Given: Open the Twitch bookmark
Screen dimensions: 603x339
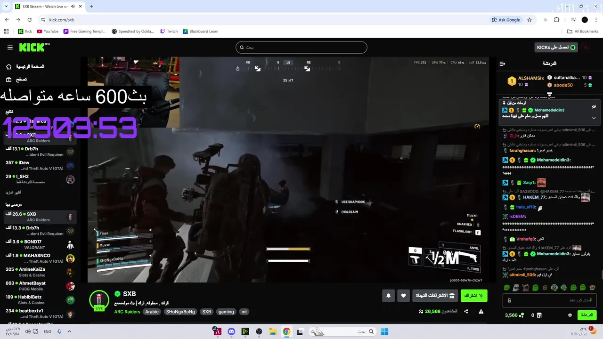Looking at the screenshot, I should 169,32.
